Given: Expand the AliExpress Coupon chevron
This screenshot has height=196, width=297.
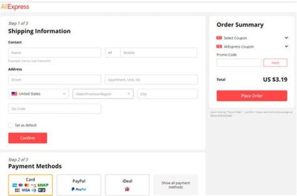Looking at the screenshot, I should (286, 47).
